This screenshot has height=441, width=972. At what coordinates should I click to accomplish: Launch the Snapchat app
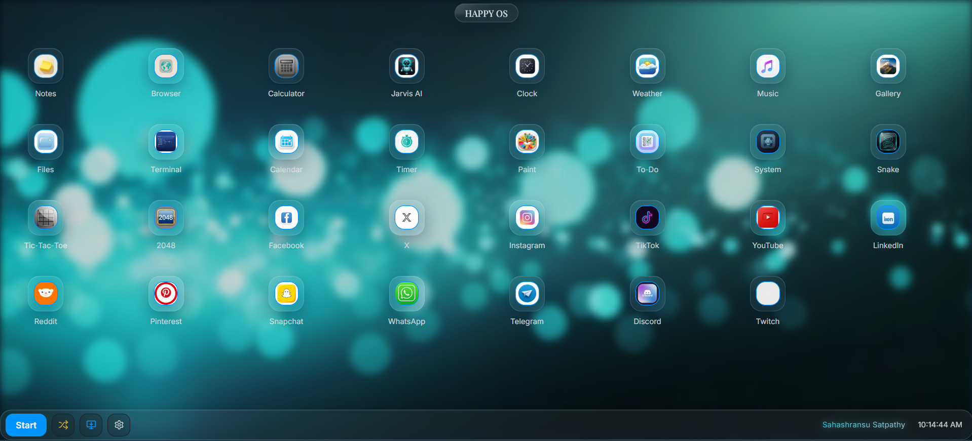pyautogui.click(x=286, y=294)
